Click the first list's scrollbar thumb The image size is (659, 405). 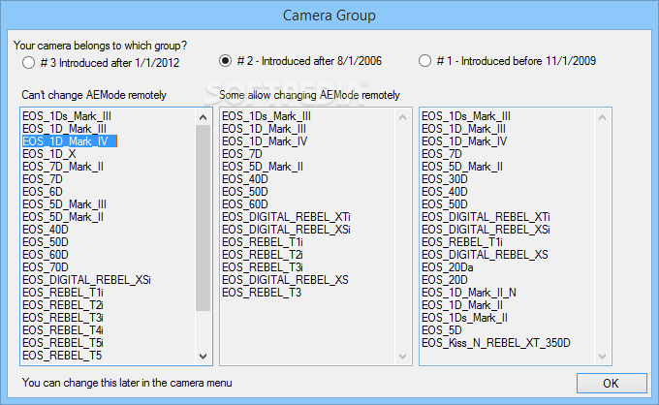pyautogui.click(x=203, y=218)
